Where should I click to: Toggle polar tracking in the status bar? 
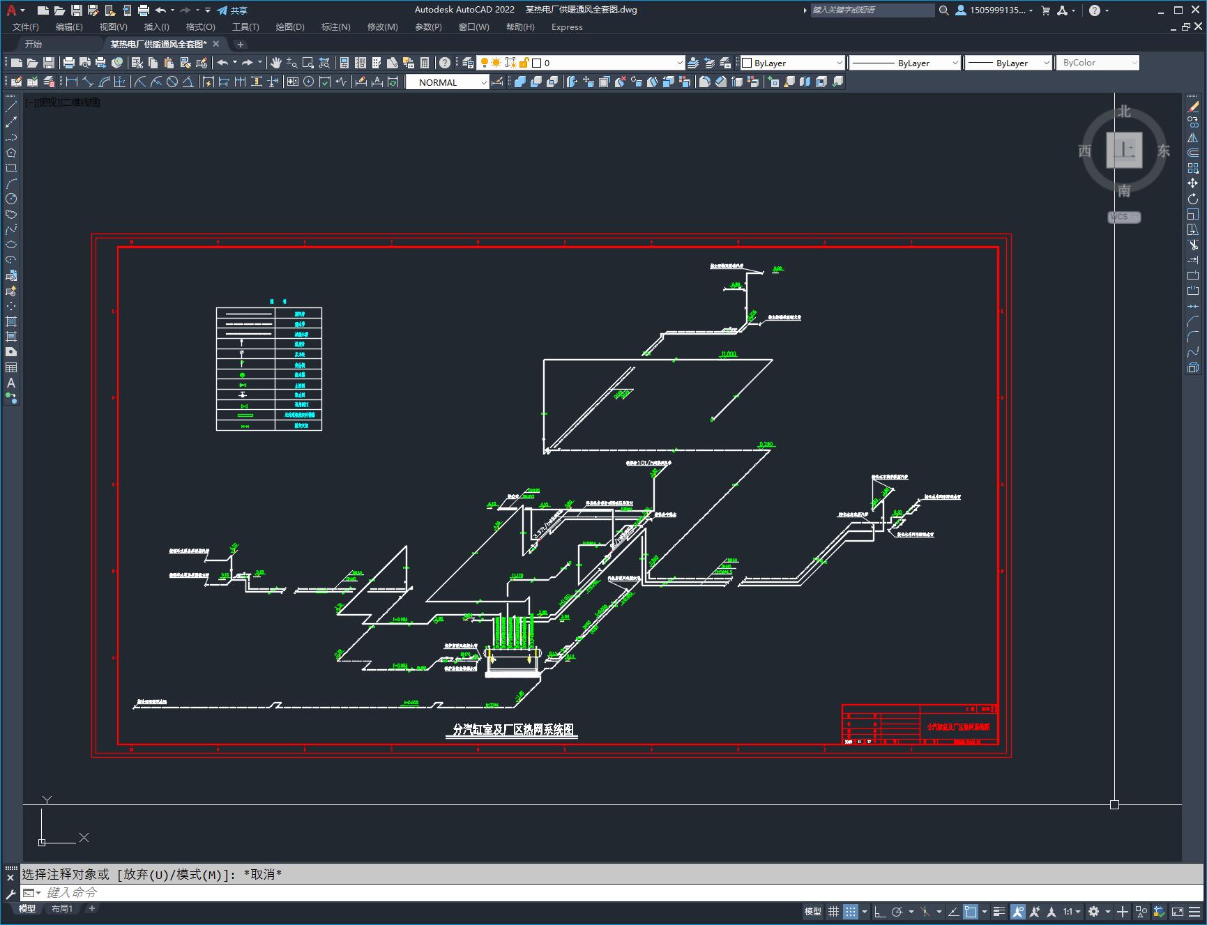pos(897,911)
